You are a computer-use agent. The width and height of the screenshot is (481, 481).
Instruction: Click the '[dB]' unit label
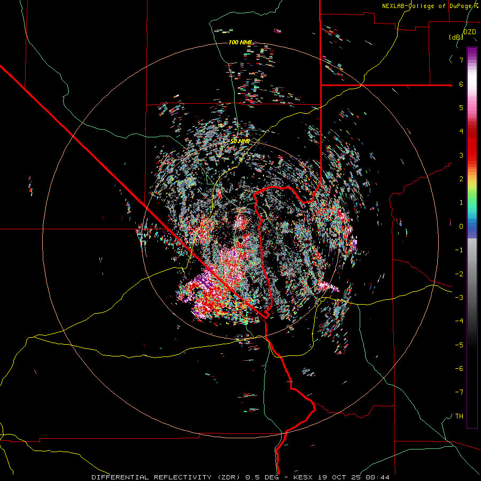pyautogui.click(x=456, y=37)
